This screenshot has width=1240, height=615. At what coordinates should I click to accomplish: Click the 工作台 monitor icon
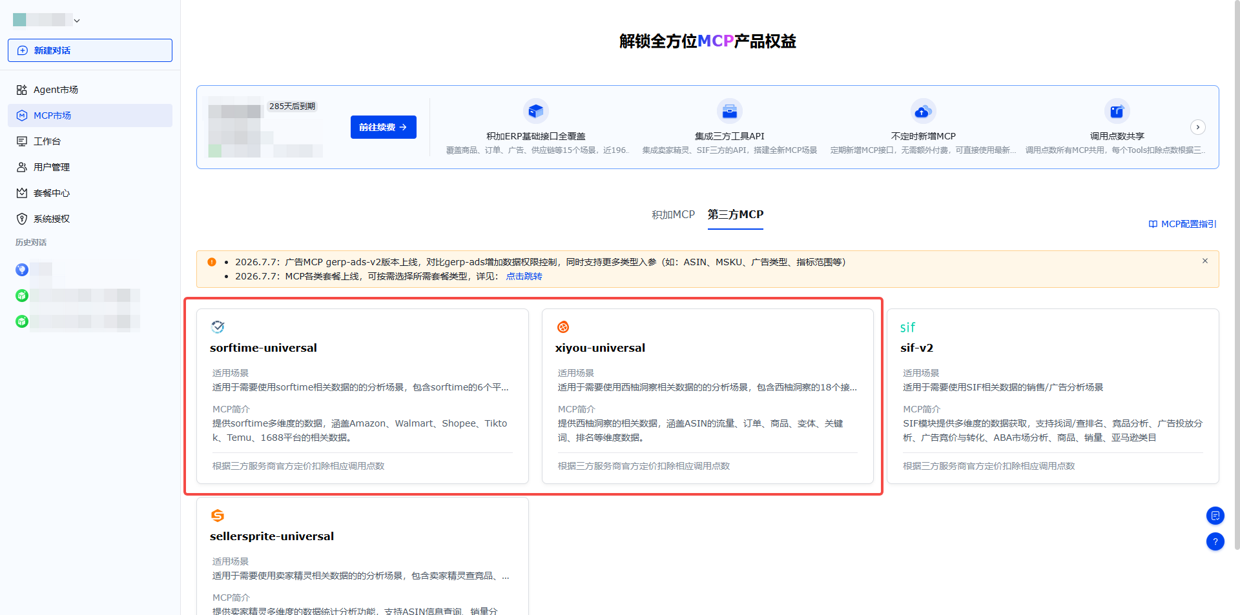[22, 141]
